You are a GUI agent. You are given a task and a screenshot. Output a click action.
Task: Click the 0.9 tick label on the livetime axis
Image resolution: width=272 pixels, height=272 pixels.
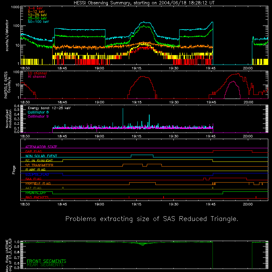click(x=17, y=247)
